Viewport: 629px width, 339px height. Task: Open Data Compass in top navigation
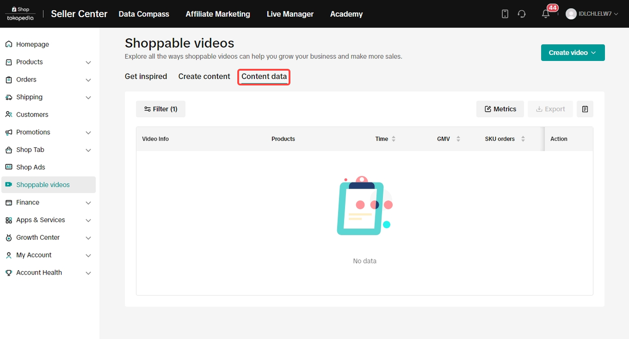(144, 14)
